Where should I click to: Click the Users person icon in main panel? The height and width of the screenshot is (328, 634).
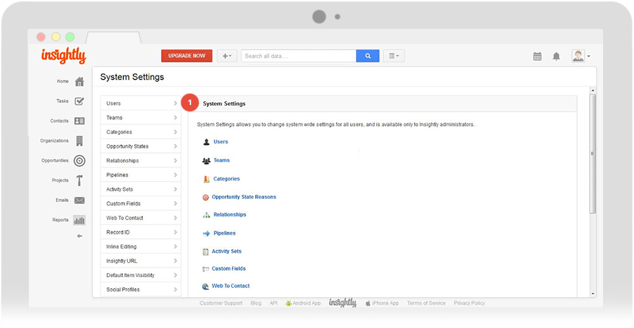click(206, 142)
